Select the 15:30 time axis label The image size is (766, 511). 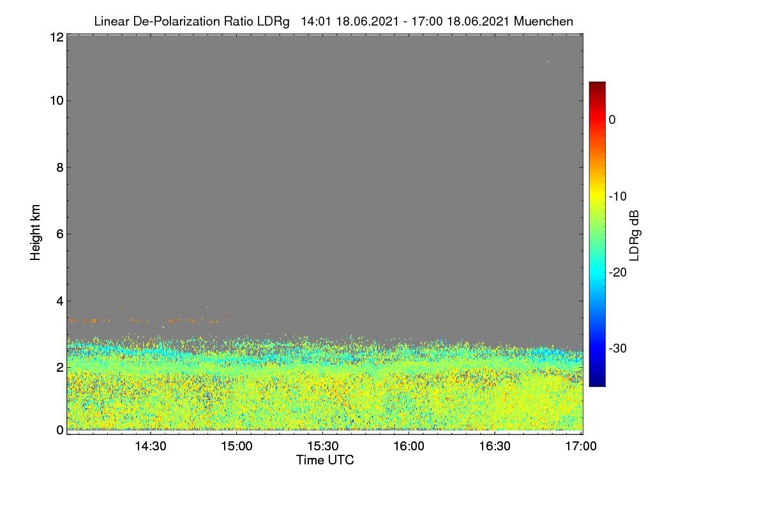[322, 446]
